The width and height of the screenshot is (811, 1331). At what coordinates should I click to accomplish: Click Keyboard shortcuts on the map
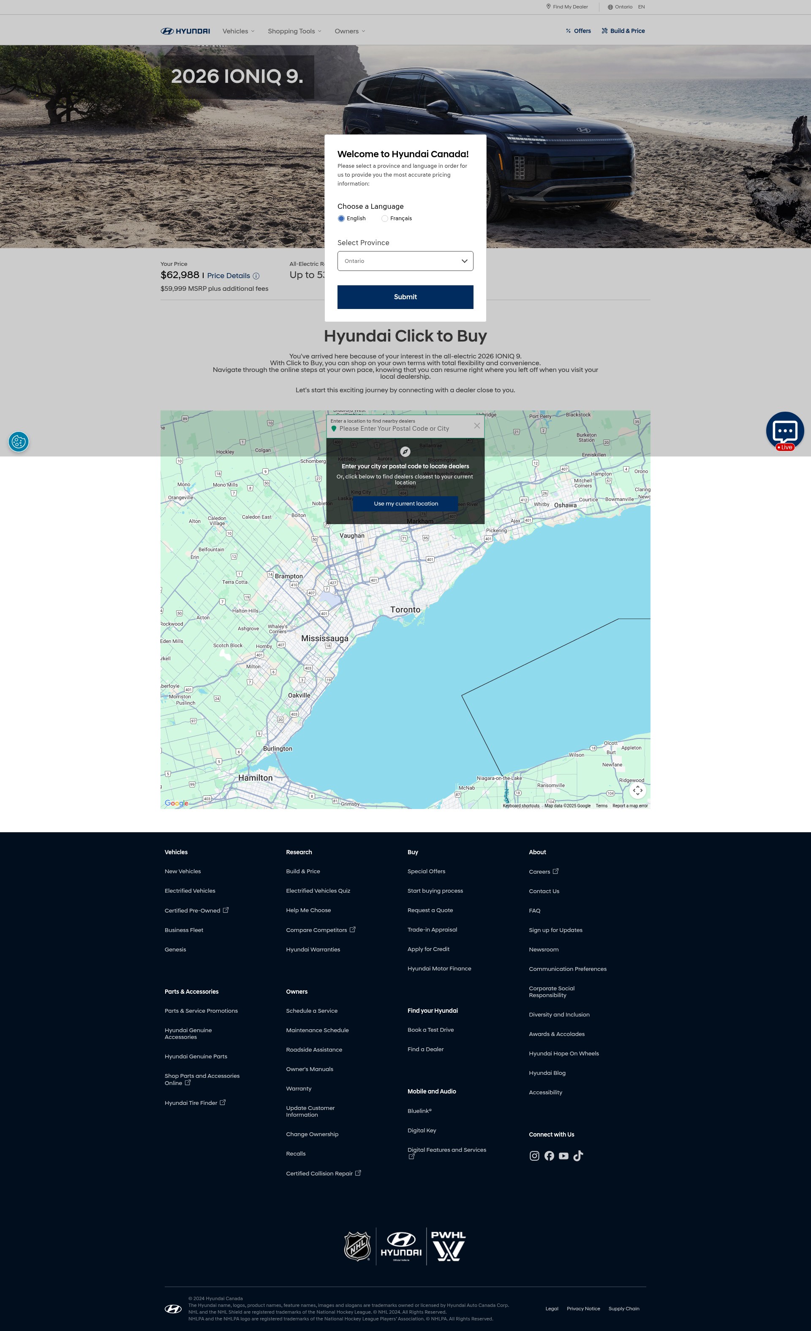point(521,806)
